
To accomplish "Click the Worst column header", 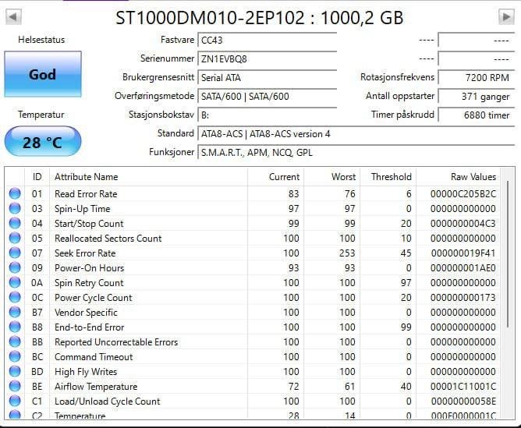I will point(331,177).
